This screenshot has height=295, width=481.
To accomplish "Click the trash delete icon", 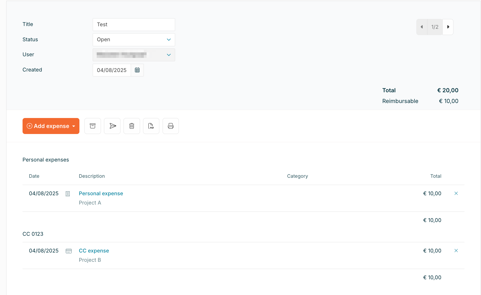I will click(132, 126).
